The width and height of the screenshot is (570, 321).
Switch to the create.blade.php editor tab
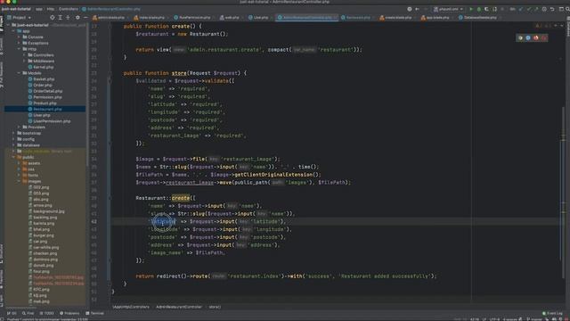pos(396,18)
